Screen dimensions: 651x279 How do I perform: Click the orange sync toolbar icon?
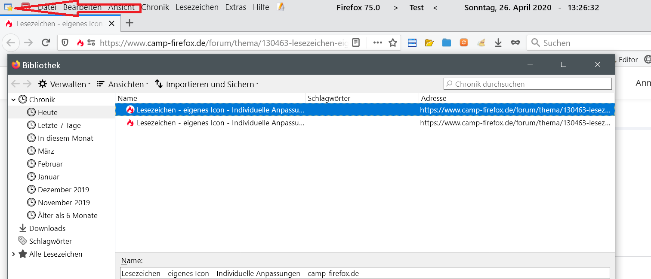[x=464, y=42]
